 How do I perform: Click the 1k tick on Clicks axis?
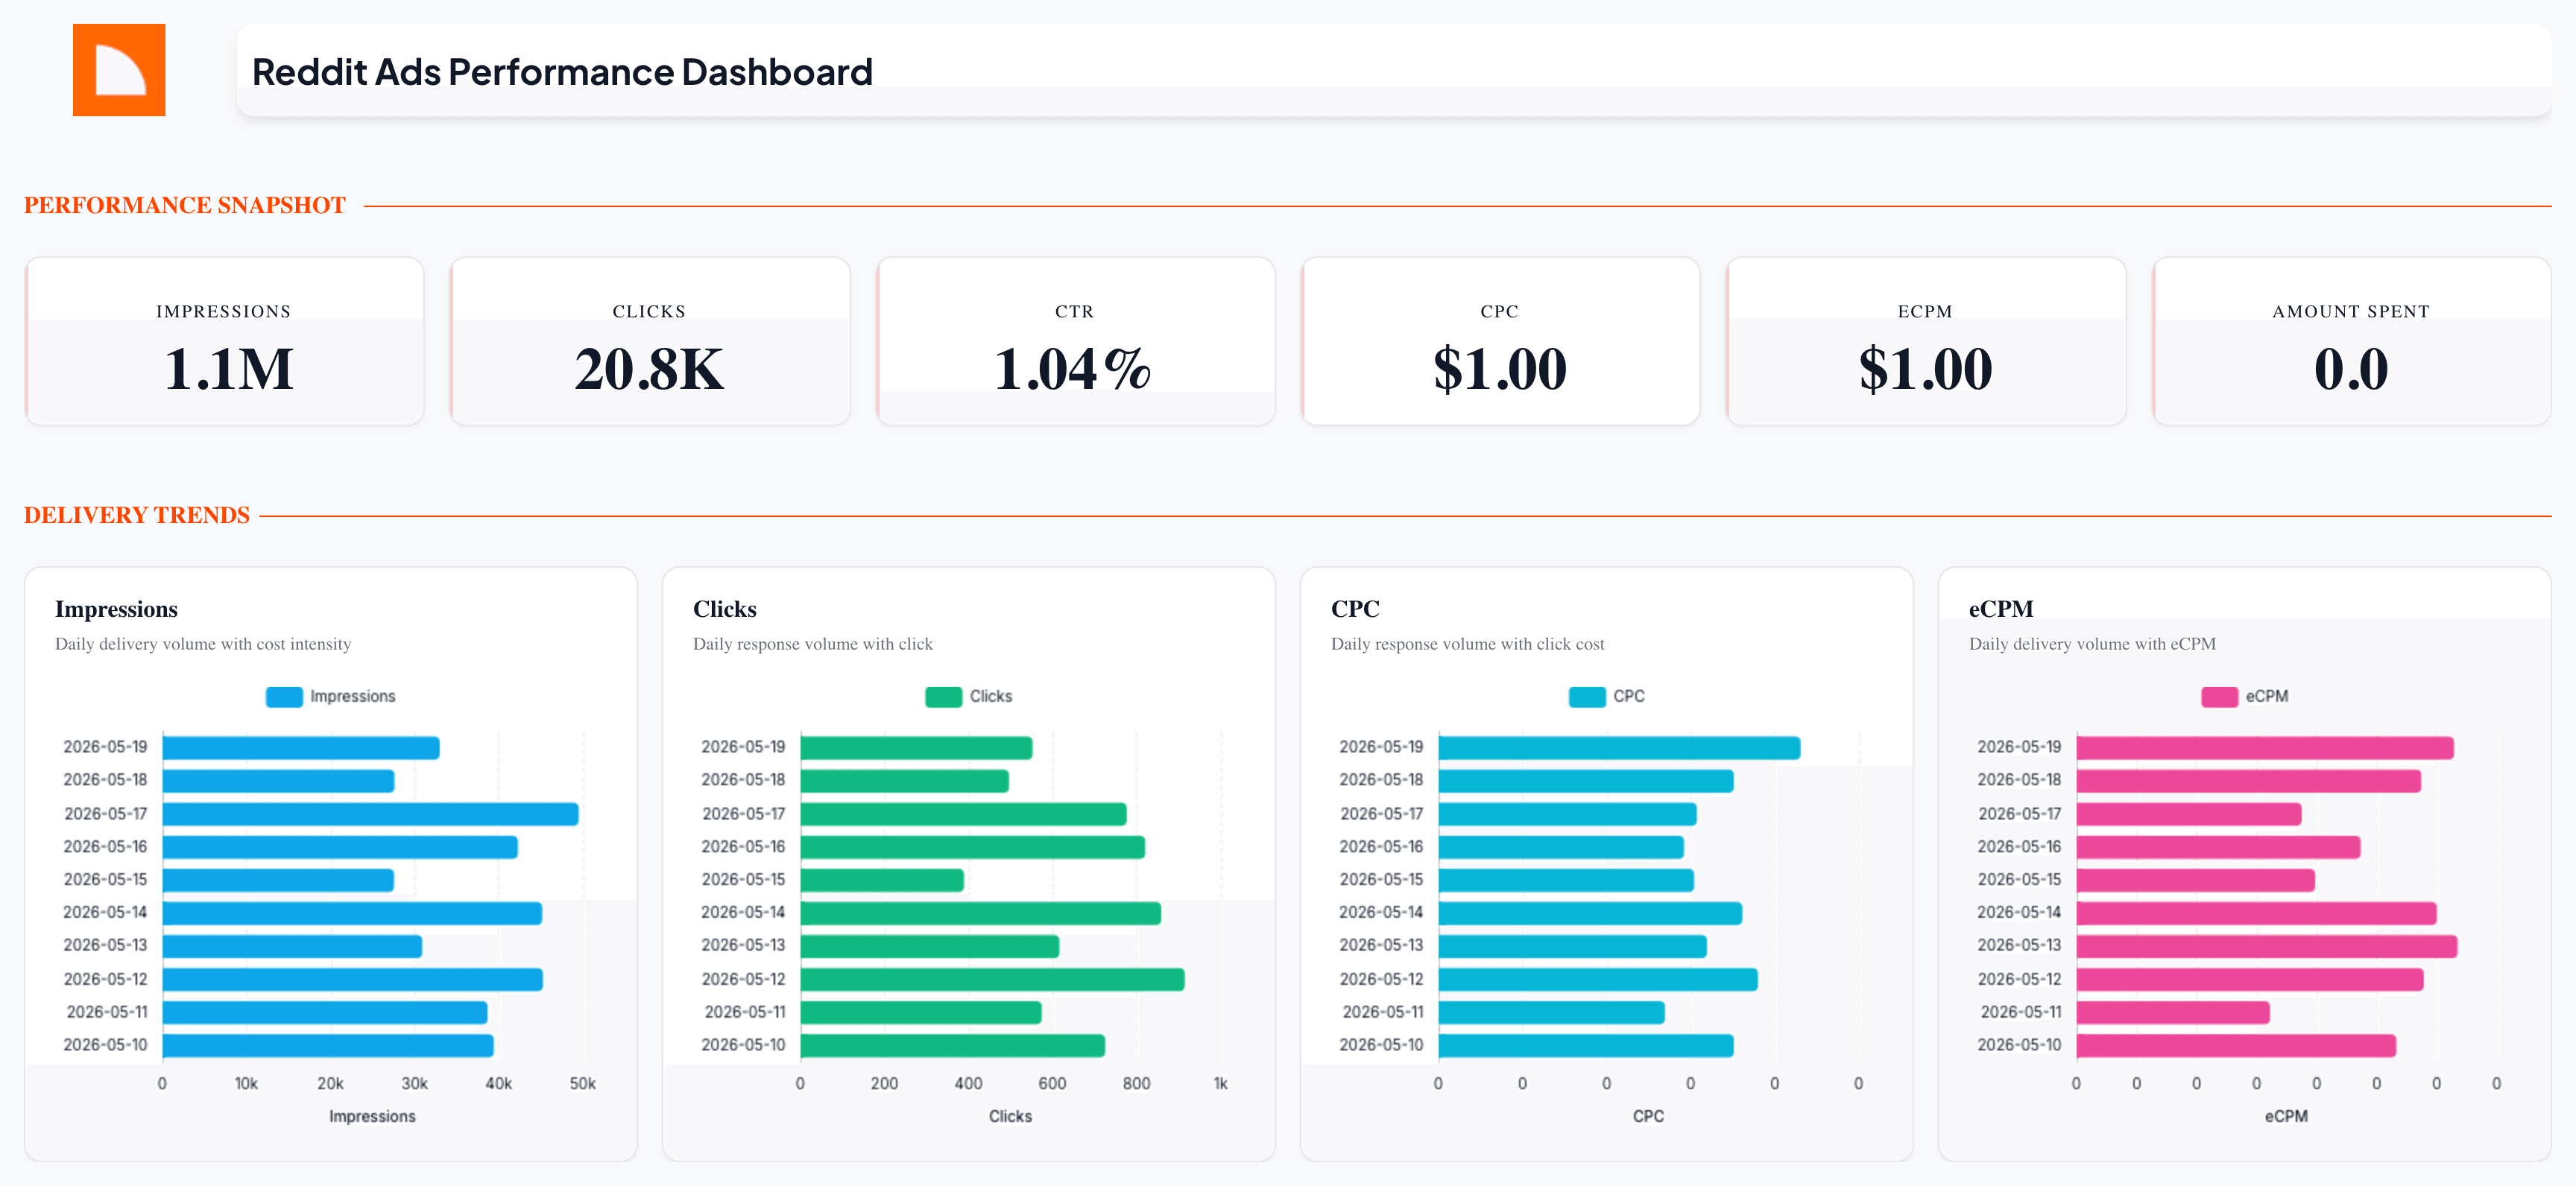(1220, 1083)
